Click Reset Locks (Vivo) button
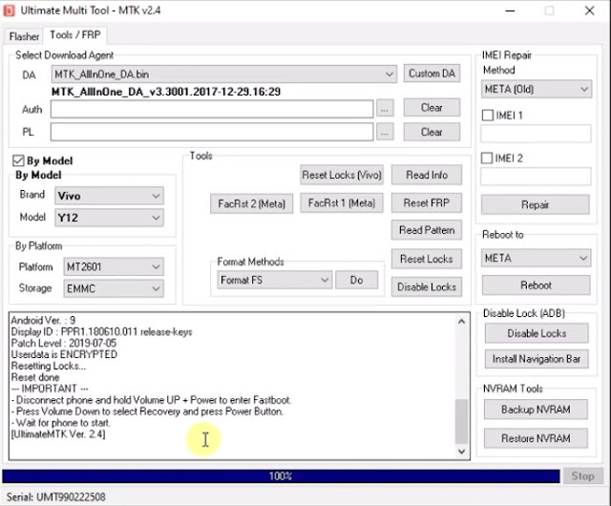The width and height of the screenshot is (611, 506). pyautogui.click(x=342, y=175)
